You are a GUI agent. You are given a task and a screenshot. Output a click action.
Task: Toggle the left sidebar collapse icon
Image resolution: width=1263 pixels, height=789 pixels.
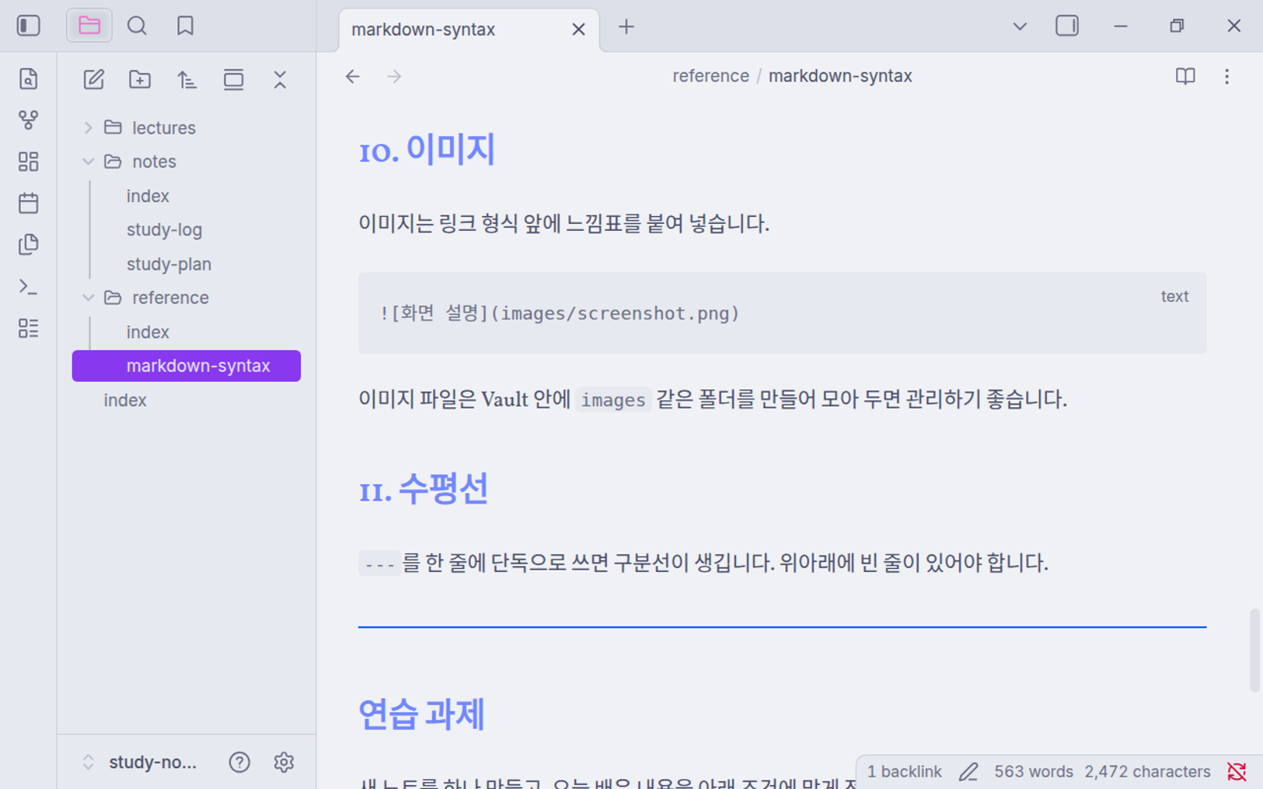click(x=29, y=26)
